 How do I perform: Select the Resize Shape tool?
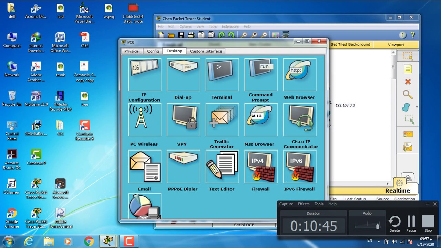pyautogui.click(x=409, y=120)
